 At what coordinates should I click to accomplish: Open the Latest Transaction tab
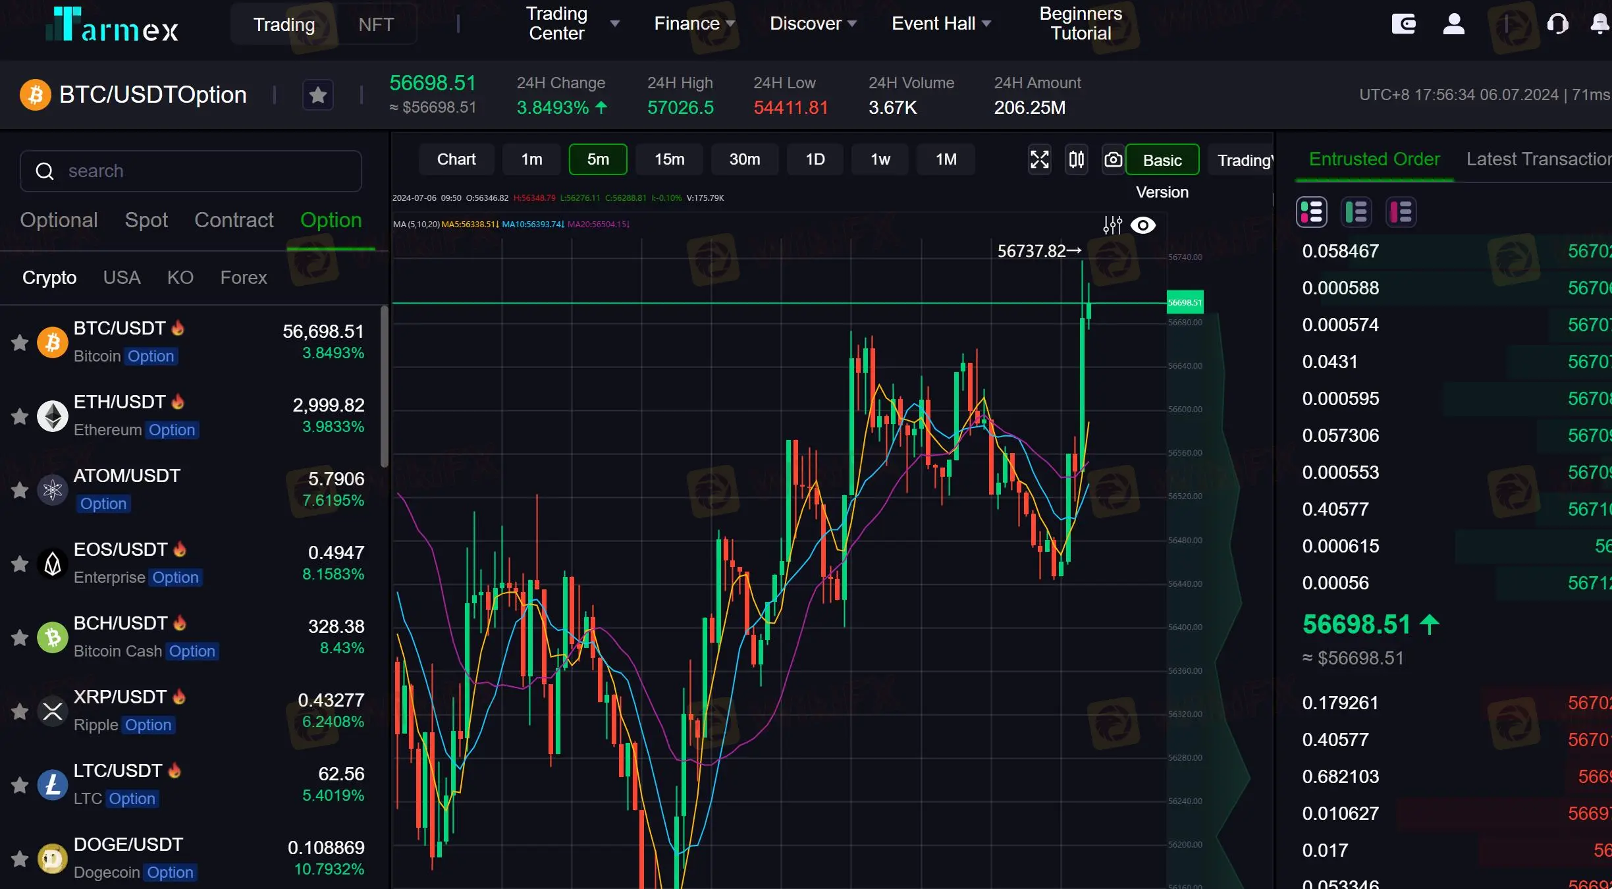[x=1538, y=159]
